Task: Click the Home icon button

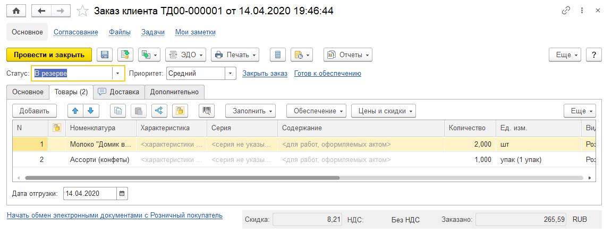Action: pyautogui.click(x=16, y=11)
